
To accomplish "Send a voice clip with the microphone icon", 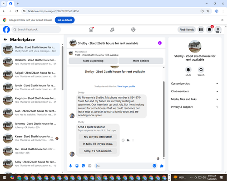I will tap(70, 166).
